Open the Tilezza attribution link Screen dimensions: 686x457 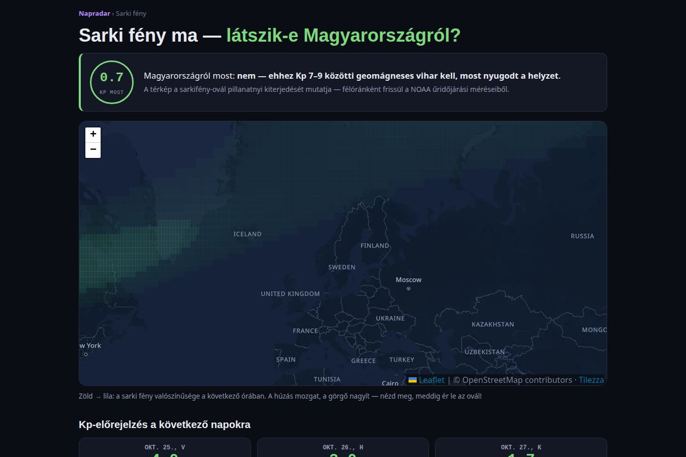point(591,380)
